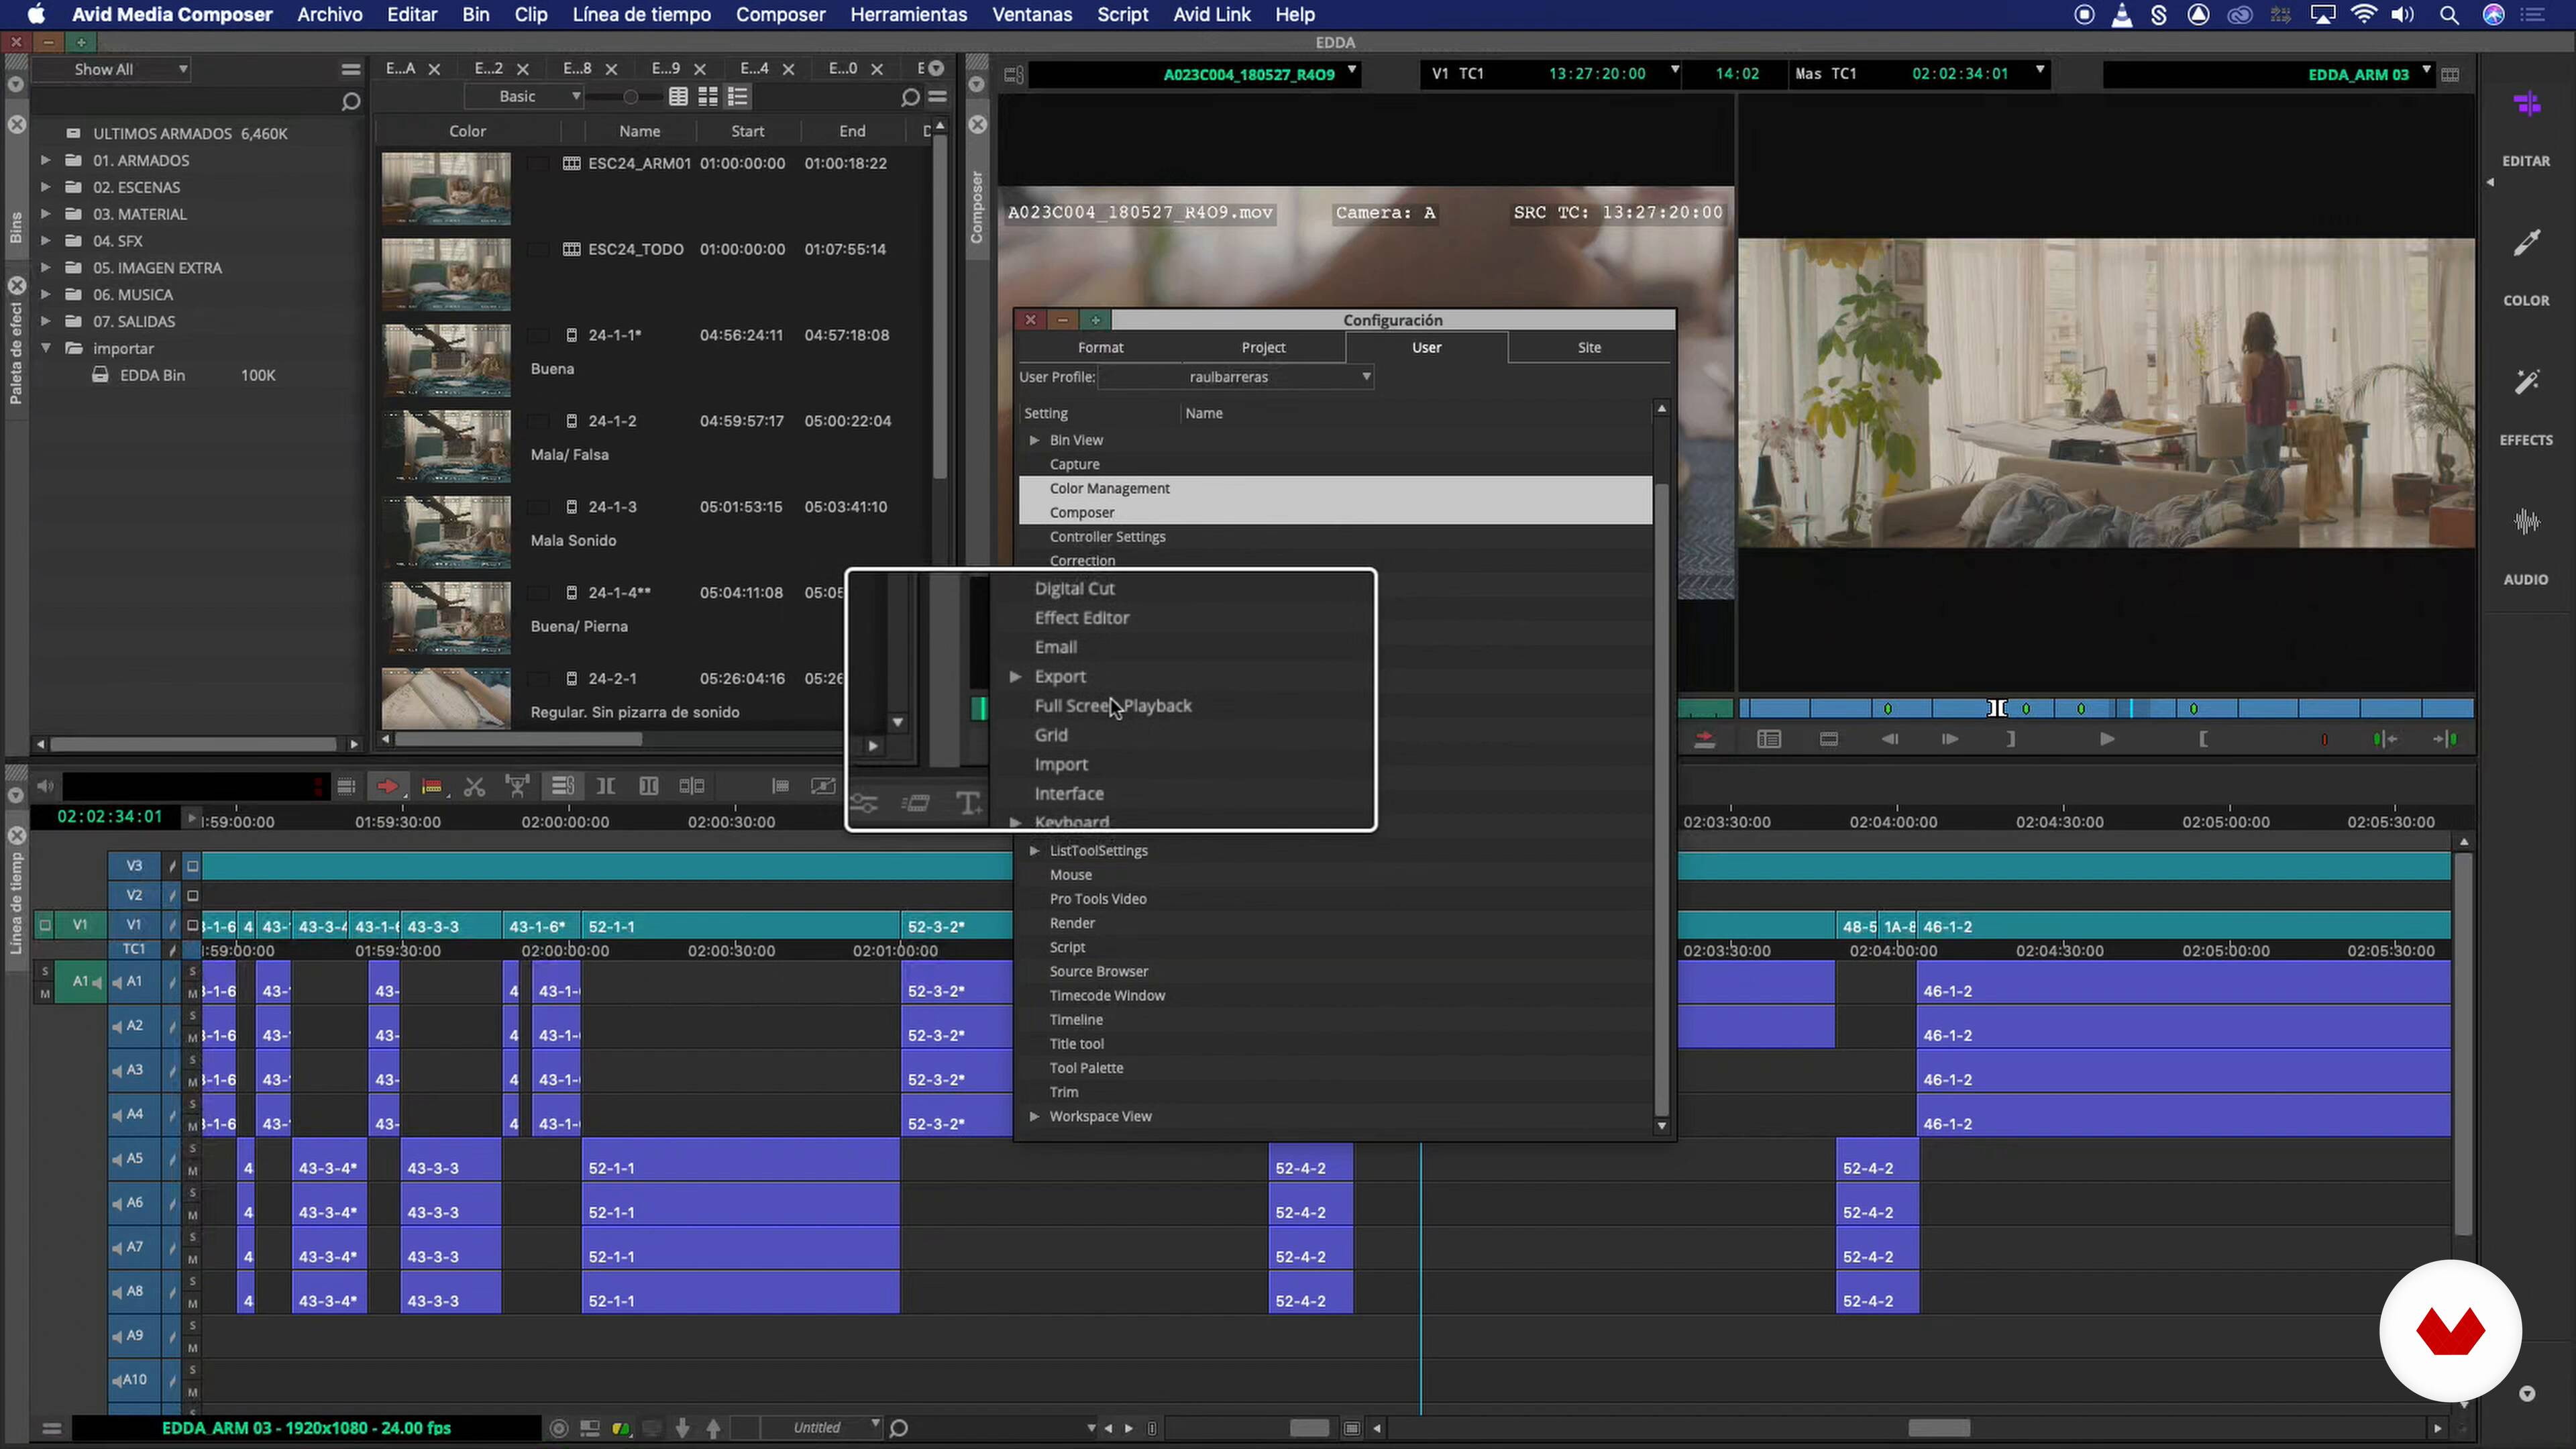This screenshot has width=2576, height=1449.
Task: Toggle Link Selection in timeline toolbar
Action: coord(563,787)
